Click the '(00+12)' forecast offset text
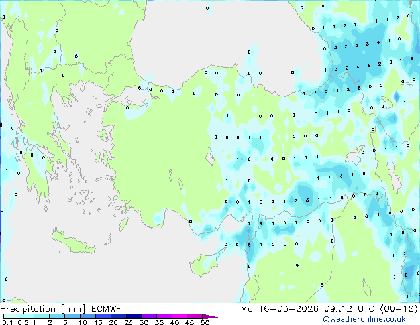The width and height of the screenshot is (420, 325). coord(399,309)
